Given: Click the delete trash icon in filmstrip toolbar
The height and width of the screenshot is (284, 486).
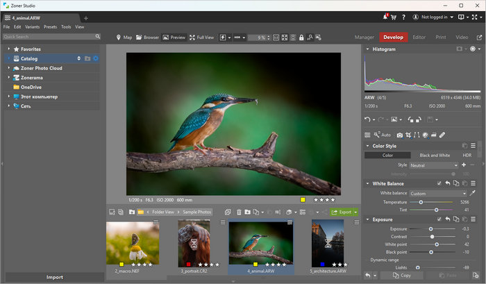Looking at the screenshot, I should point(239,212).
